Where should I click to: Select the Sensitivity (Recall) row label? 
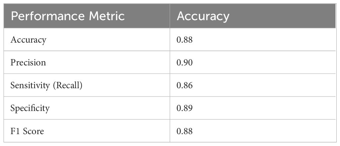pyautogui.click(x=46, y=86)
